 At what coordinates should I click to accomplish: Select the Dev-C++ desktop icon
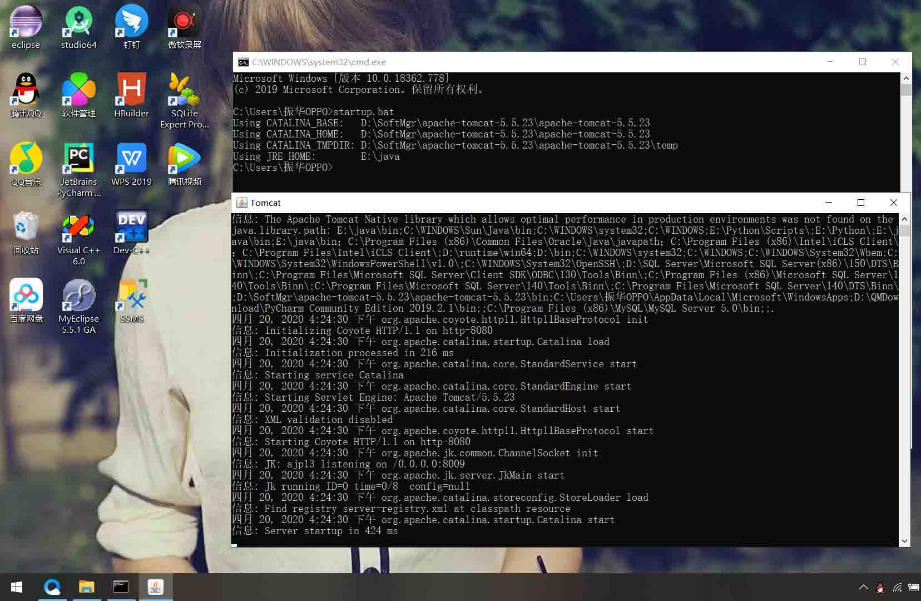click(x=131, y=232)
